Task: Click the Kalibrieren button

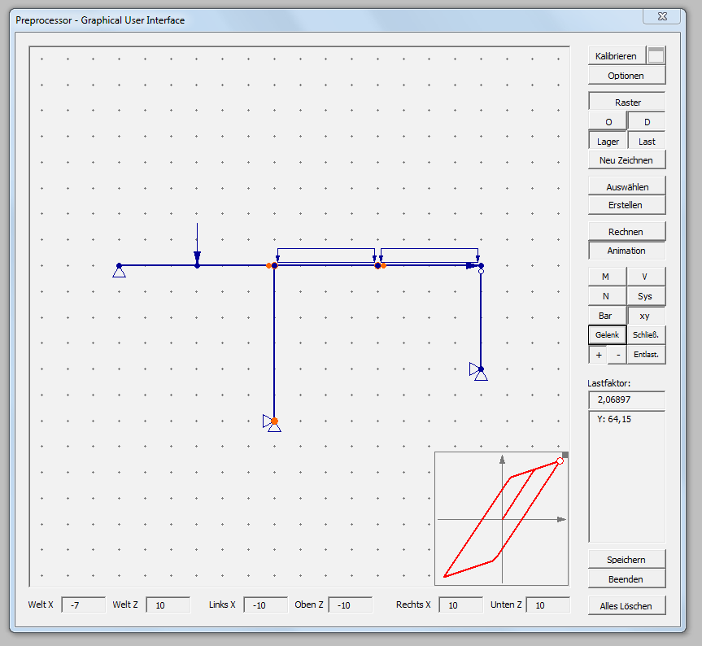Action: coord(616,56)
